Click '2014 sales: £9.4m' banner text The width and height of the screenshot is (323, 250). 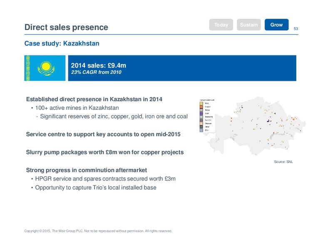click(99, 65)
